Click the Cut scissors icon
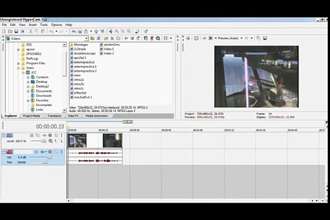 31,31
